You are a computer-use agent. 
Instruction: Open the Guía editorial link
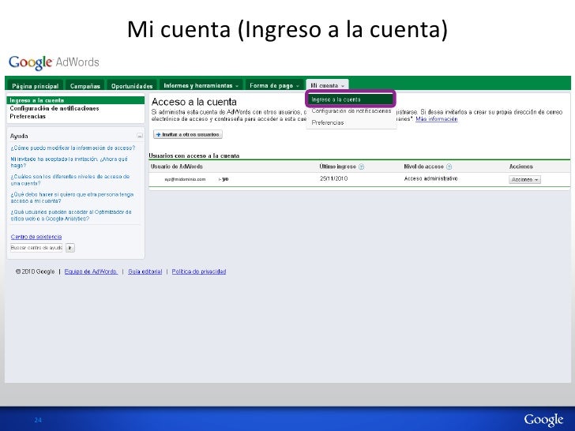click(x=145, y=272)
